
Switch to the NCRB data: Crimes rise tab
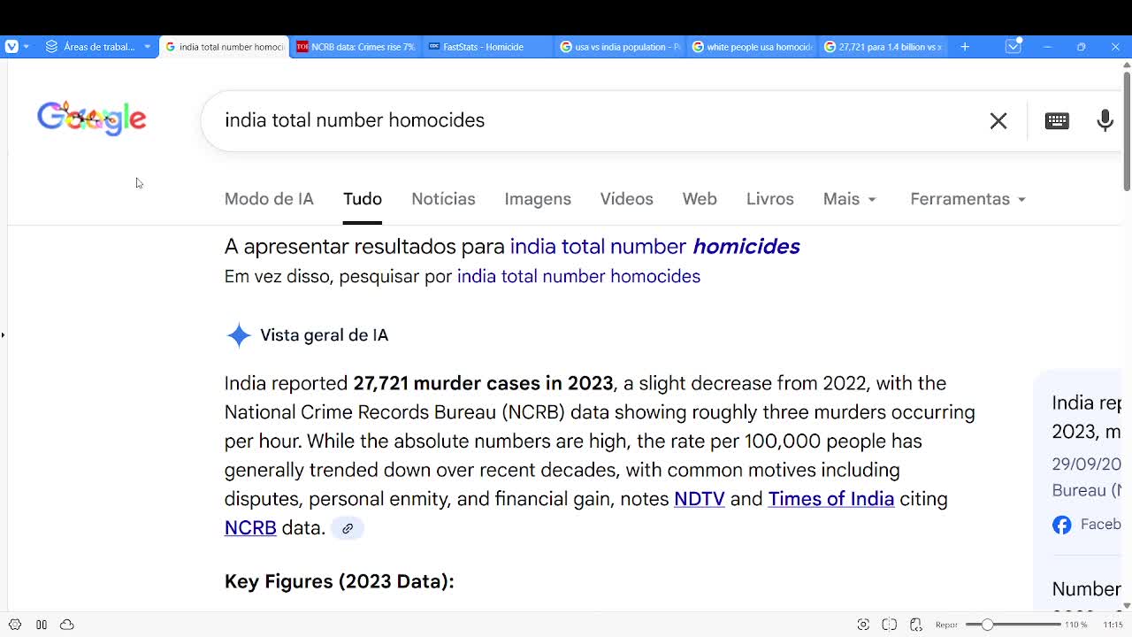[356, 47]
